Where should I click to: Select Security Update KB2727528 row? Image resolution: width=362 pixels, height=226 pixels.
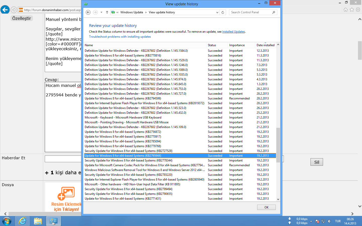click(180, 151)
